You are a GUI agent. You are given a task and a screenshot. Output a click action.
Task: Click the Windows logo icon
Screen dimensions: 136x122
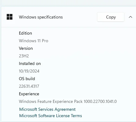point(9,17)
